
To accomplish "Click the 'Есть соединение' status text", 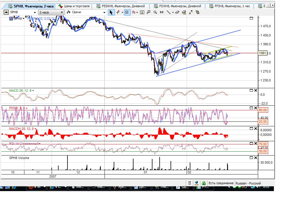I will tap(221, 183).
